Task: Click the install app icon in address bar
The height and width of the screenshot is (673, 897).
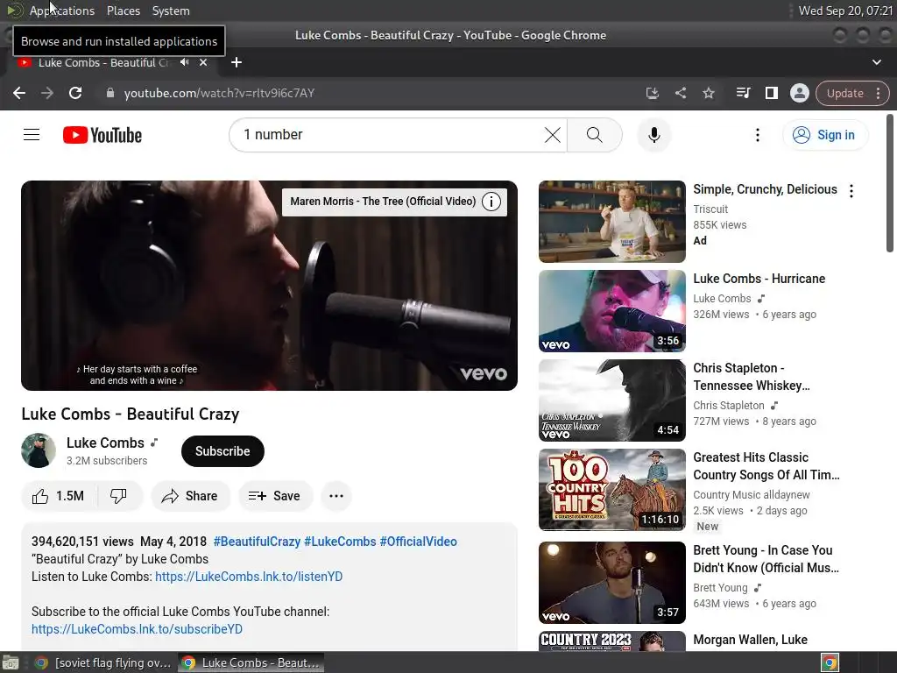Action: point(652,93)
